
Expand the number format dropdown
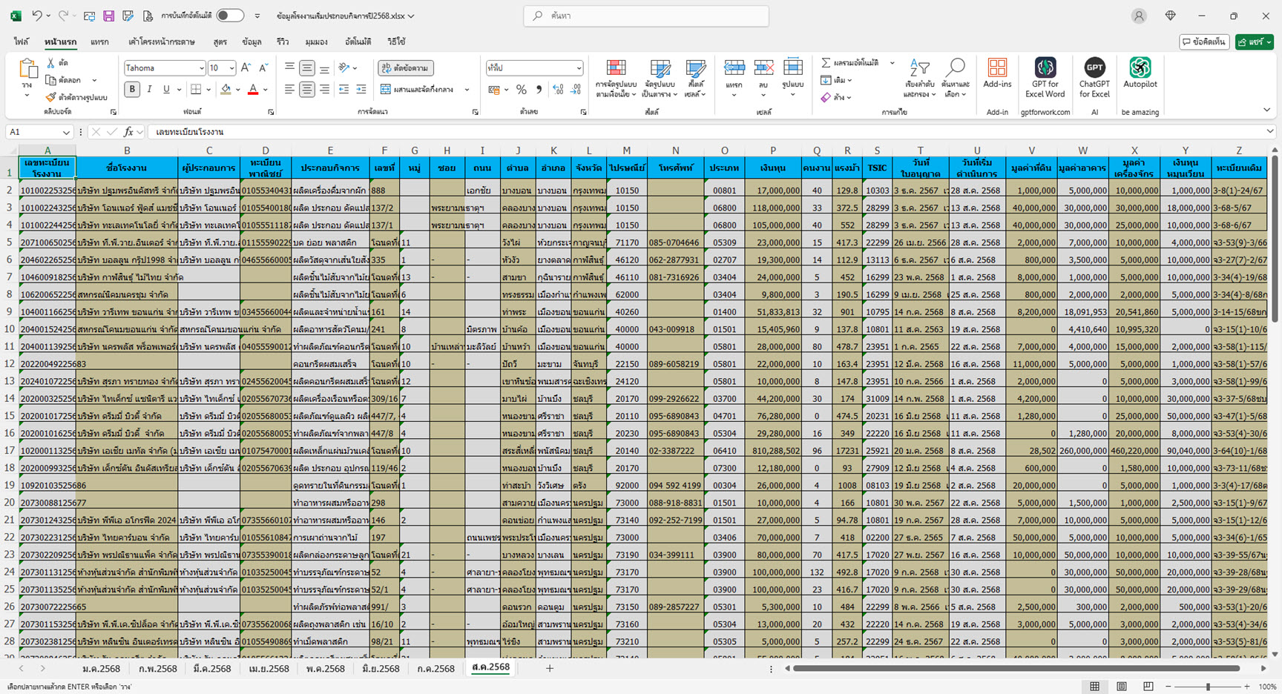[579, 68]
